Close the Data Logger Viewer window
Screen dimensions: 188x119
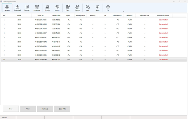185,1
